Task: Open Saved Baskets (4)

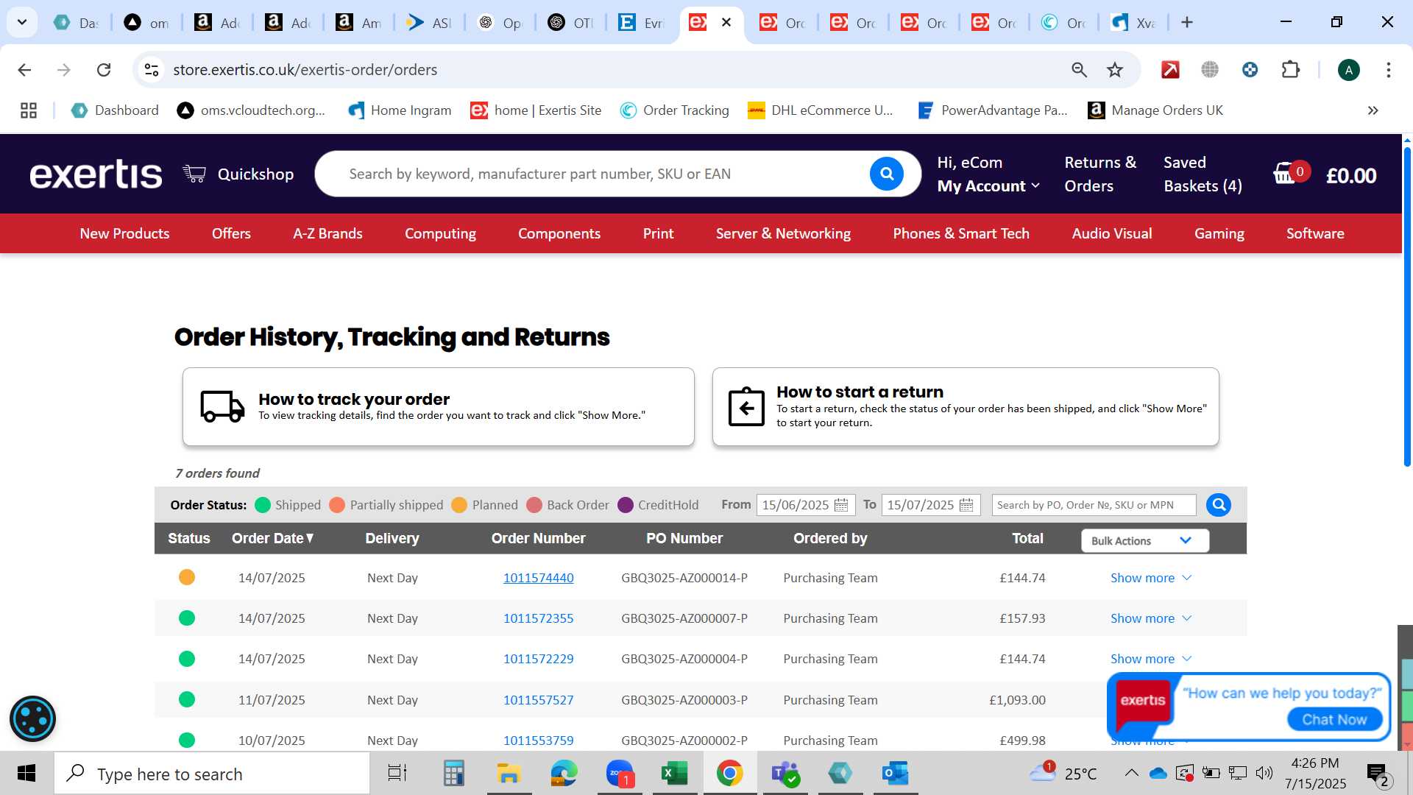Action: pos(1203,174)
